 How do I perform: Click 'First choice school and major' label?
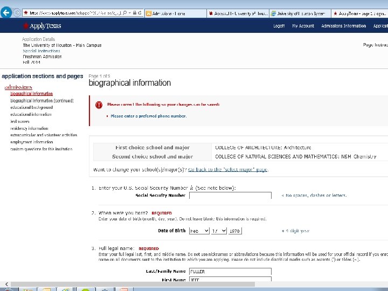[x=153, y=148]
